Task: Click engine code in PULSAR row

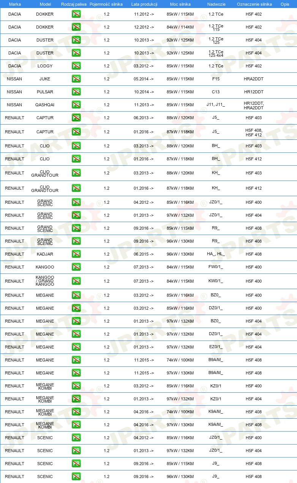Action: [x=254, y=92]
